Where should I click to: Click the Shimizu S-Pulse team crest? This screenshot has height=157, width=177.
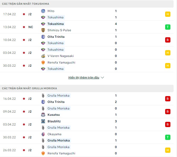tap(43, 30)
